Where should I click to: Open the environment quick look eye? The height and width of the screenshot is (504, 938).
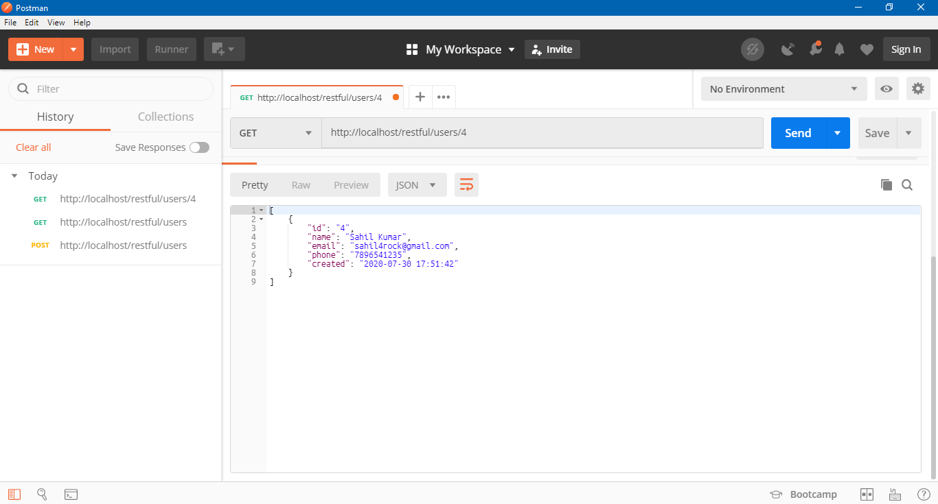(x=886, y=88)
